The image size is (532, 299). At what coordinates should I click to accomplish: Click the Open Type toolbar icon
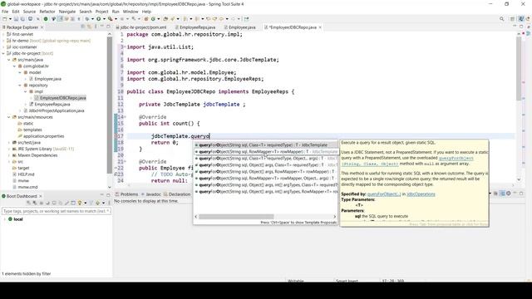pos(165,19)
